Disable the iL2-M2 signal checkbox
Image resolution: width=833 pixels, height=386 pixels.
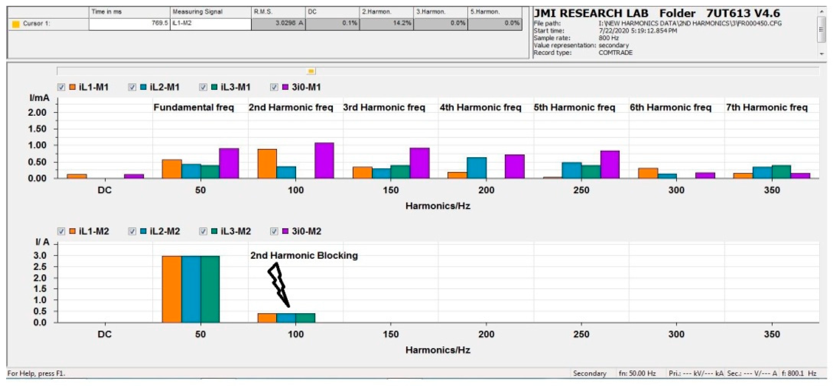[132, 232]
